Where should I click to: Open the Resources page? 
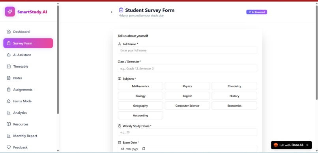[28, 124]
